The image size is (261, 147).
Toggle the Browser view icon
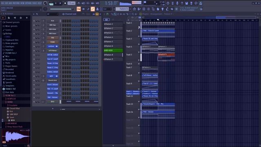click(153, 9)
